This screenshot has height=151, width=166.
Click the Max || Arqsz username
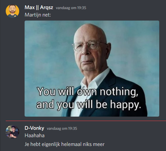(39, 8)
